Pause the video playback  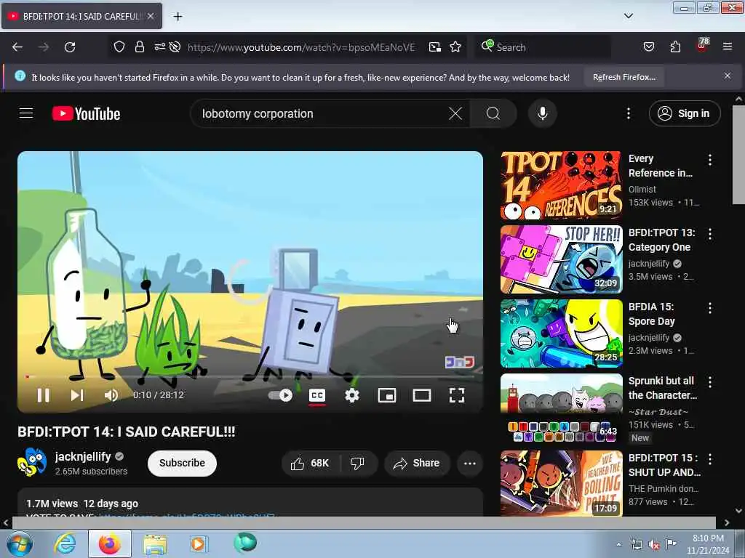43,395
